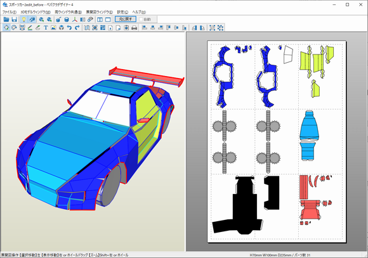Click the red spoiler on 3D car

[x=145, y=74]
